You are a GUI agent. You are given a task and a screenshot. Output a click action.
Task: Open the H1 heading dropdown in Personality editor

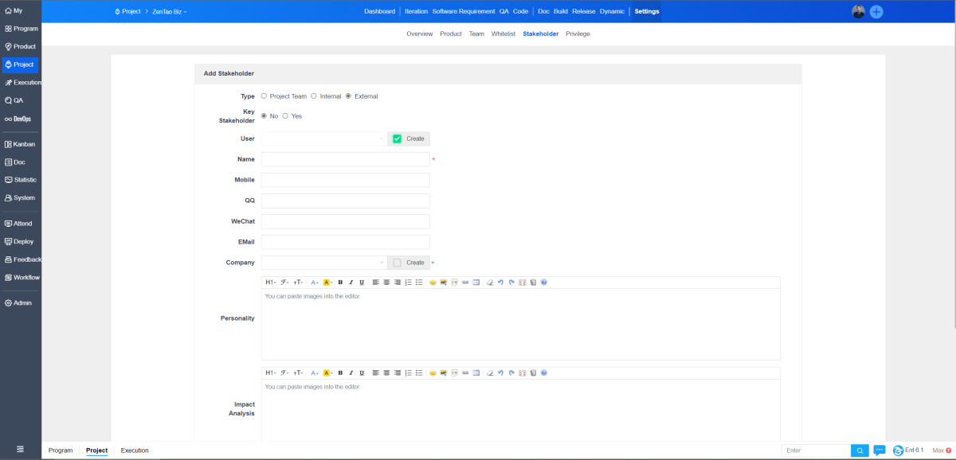270,283
